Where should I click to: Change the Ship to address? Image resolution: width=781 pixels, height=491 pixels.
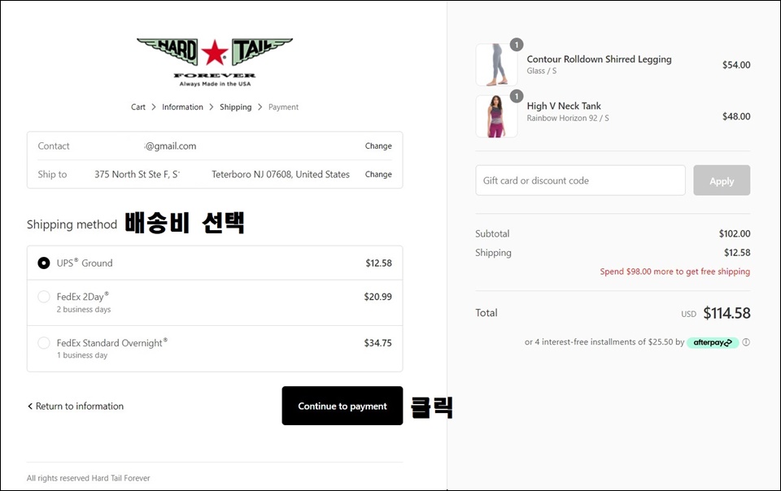click(378, 174)
